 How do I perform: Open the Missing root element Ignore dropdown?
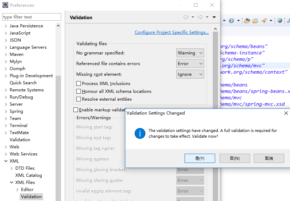pyautogui.click(x=190, y=74)
